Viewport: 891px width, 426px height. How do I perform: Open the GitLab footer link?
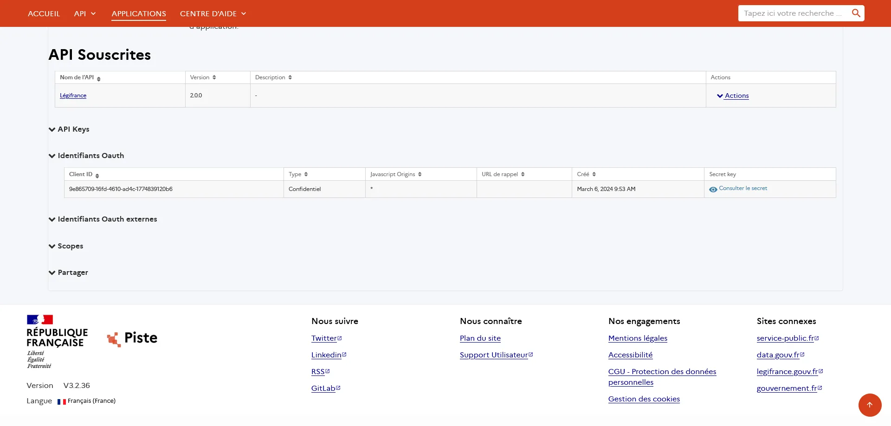point(323,388)
